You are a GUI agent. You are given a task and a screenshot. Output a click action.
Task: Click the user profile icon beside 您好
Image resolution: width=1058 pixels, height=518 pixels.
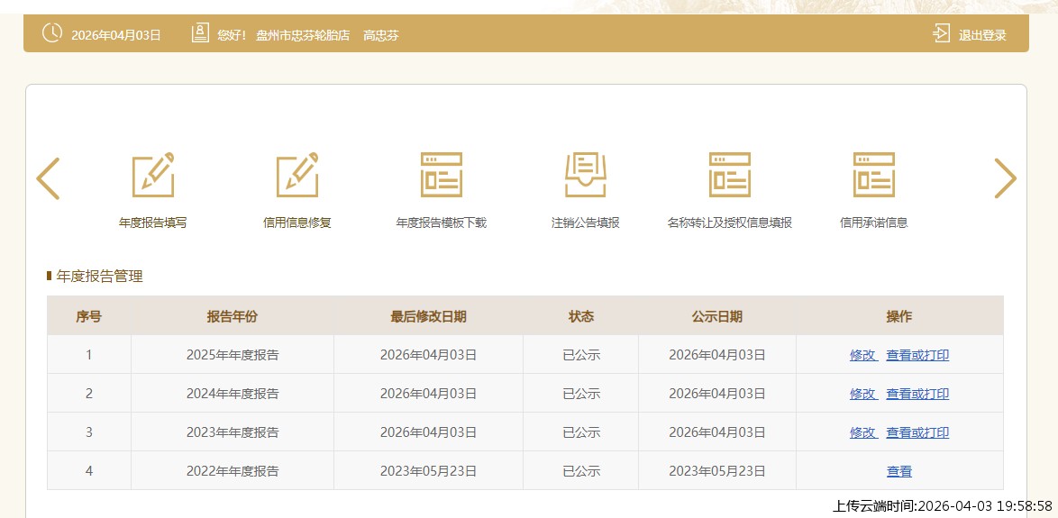tap(200, 34)
